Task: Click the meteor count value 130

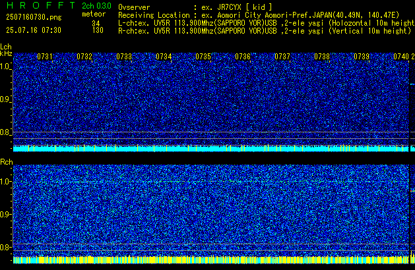Action: pyautogui.click(x=98, y=30)
